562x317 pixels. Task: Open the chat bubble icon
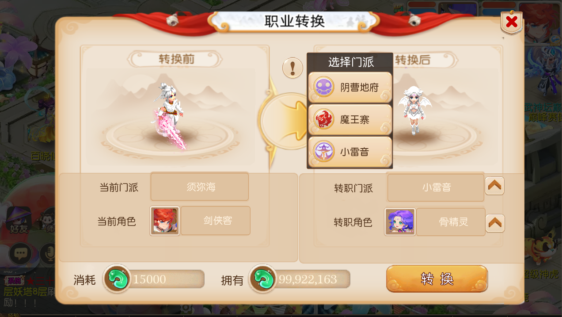(20, 254)
